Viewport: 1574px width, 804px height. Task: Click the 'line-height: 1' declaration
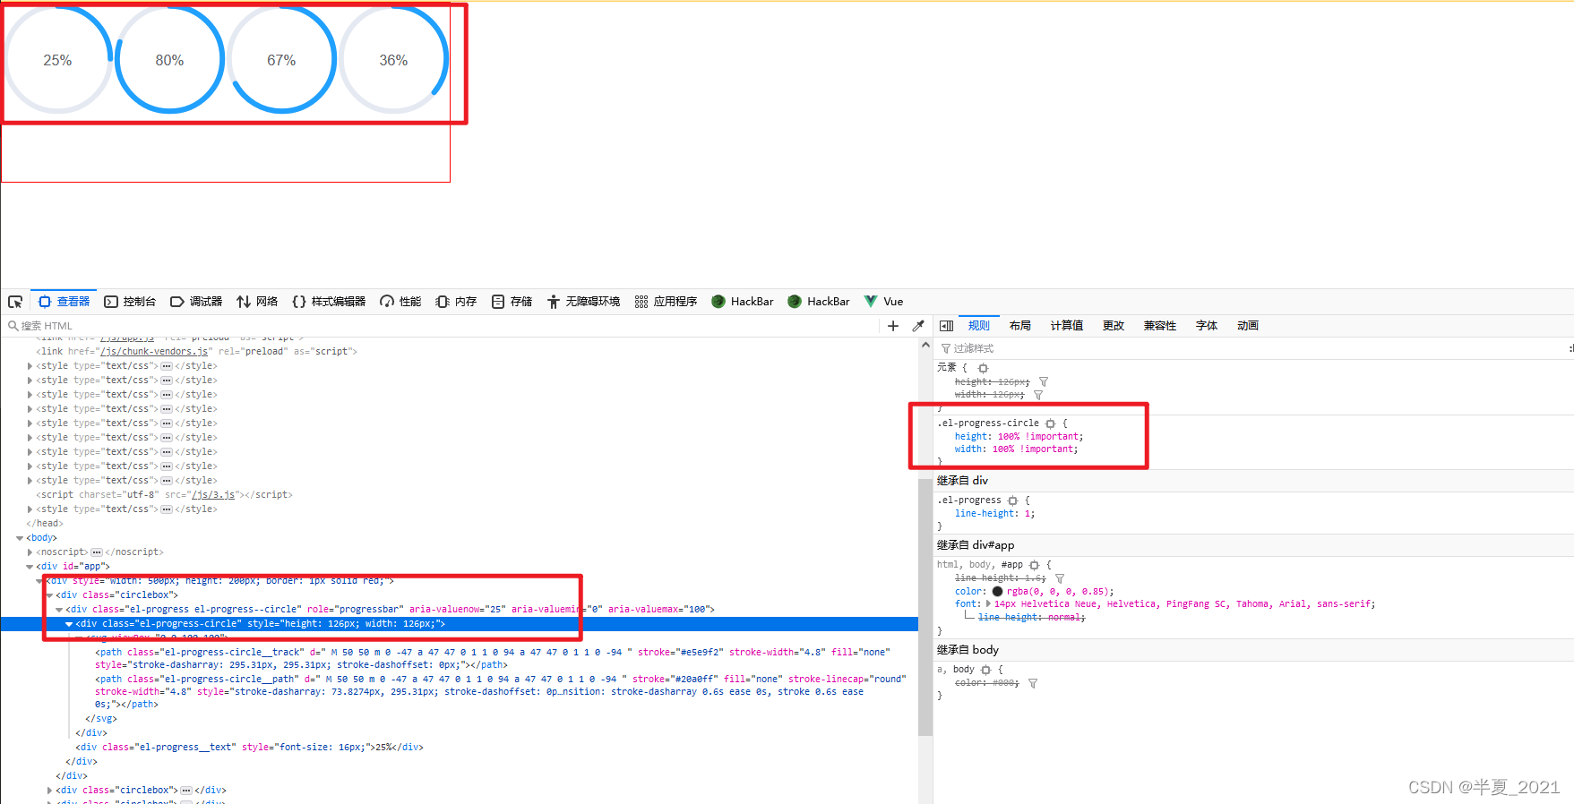tap(994, 514)
